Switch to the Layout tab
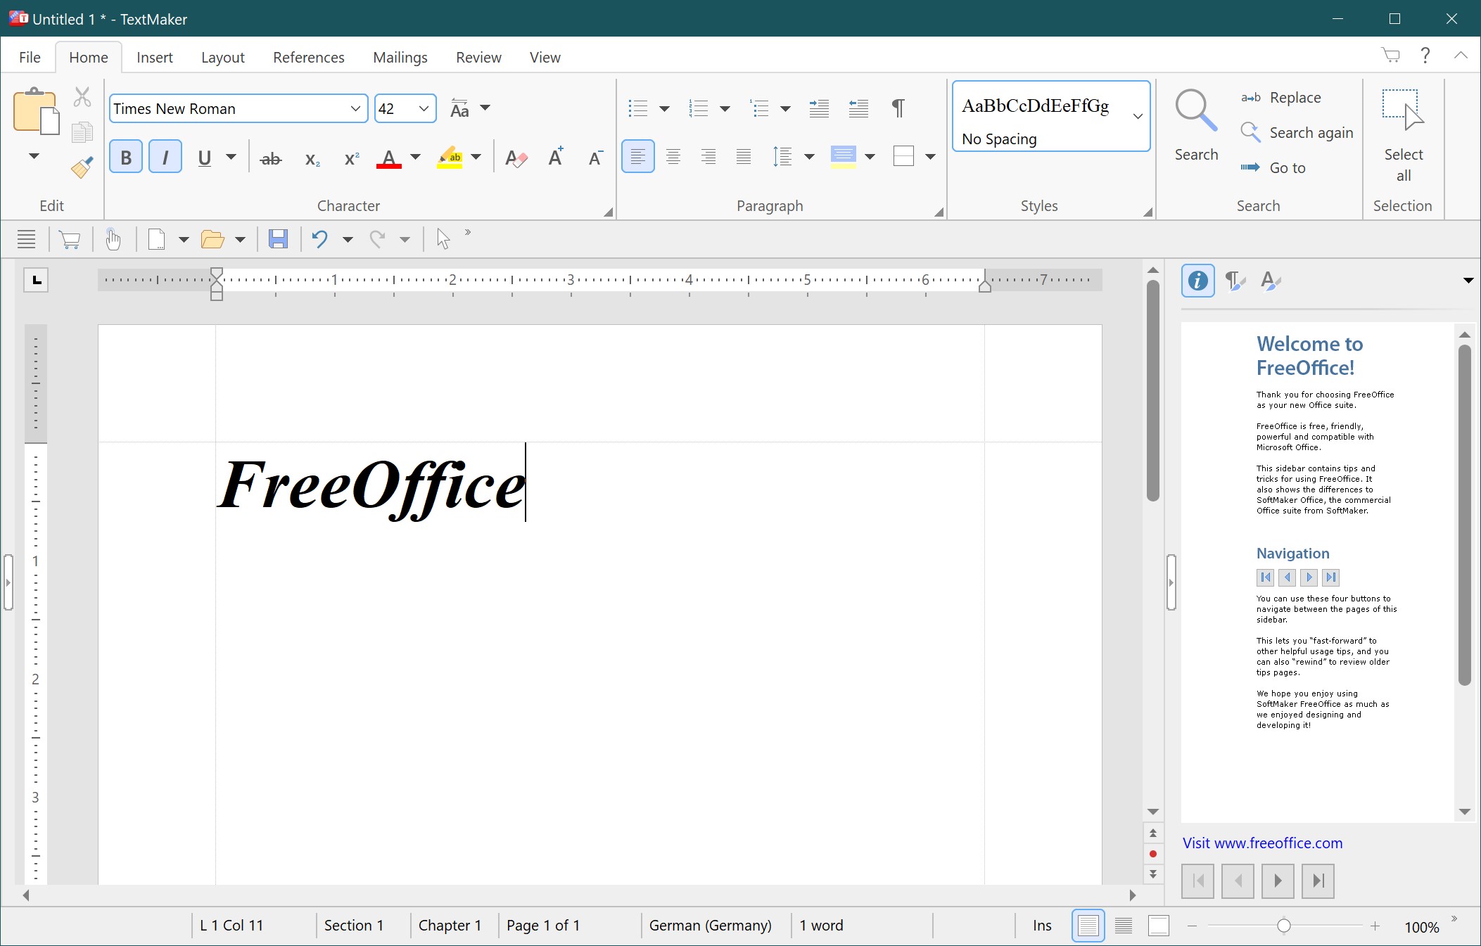The height and width of the screenshot is (946, 1481). 223,57
